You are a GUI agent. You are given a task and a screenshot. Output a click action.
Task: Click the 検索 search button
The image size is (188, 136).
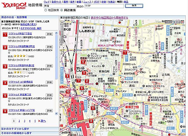[x=134, y=6]
